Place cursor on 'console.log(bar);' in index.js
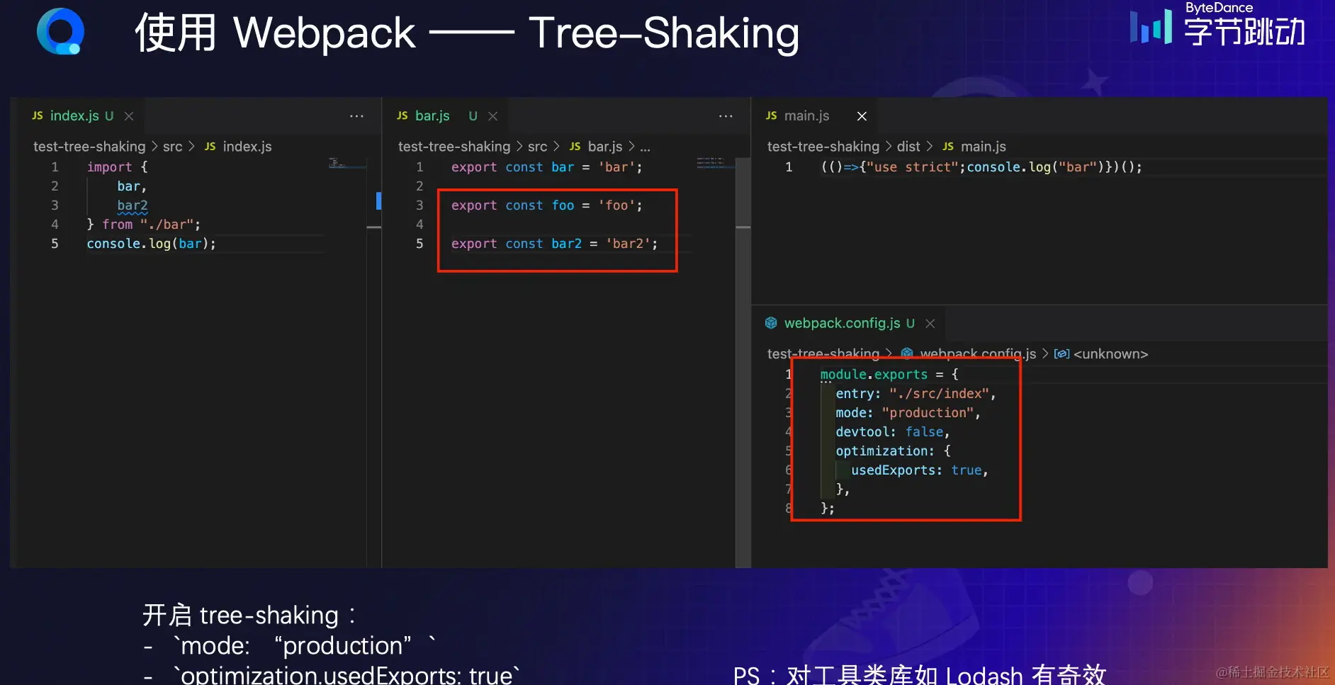 tap(151, 244)
